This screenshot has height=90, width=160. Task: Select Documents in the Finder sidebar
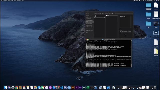[90, 23]
